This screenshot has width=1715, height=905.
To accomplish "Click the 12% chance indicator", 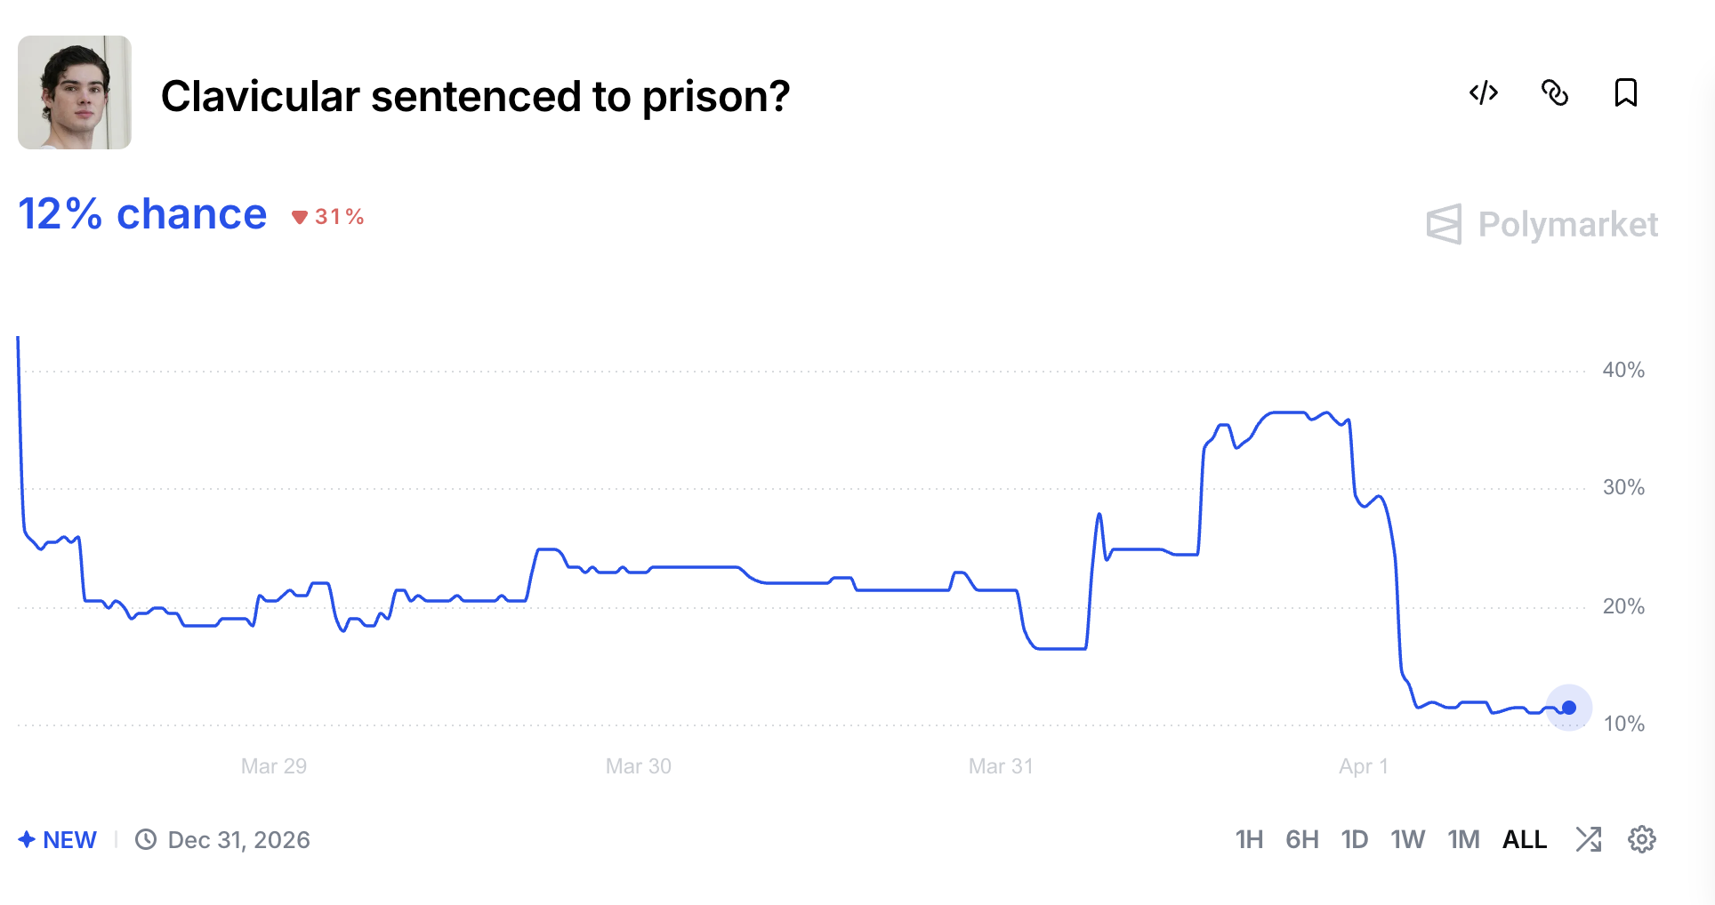I will coord(142,214).
